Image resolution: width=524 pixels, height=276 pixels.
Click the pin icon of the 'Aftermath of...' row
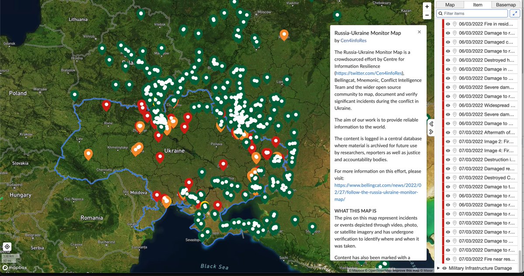tap(455, 132)
